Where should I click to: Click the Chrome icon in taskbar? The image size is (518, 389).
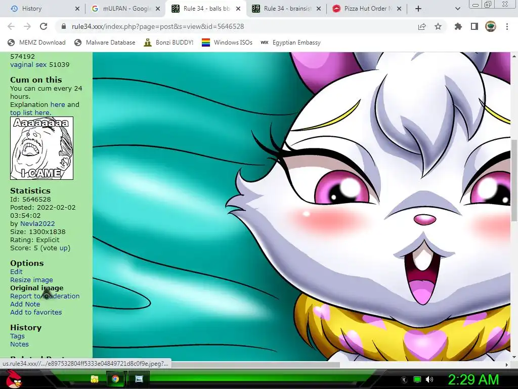pyautogui.click(x=115, y=379)
